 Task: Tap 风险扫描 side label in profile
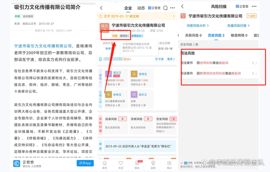[100, 124]
